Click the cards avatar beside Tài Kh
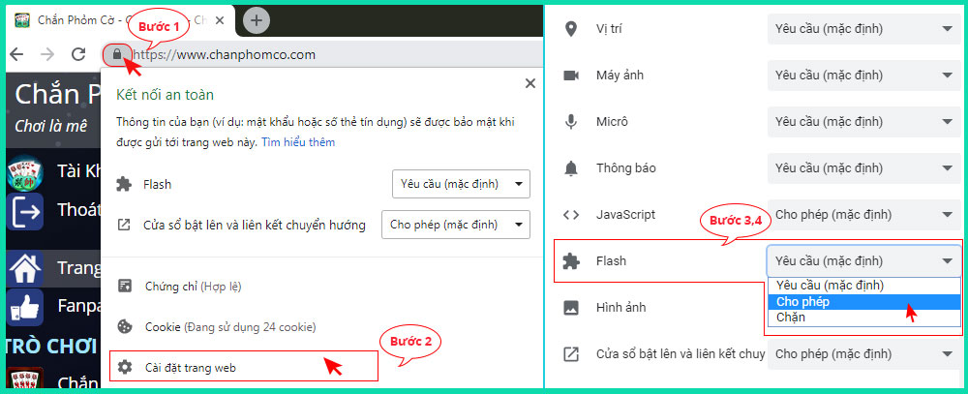 click(x=25, y=172)
